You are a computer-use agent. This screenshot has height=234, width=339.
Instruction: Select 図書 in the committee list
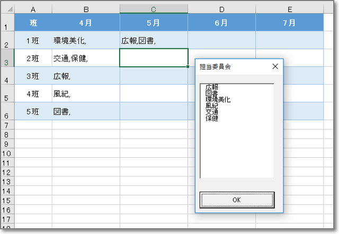coord(211,93)
